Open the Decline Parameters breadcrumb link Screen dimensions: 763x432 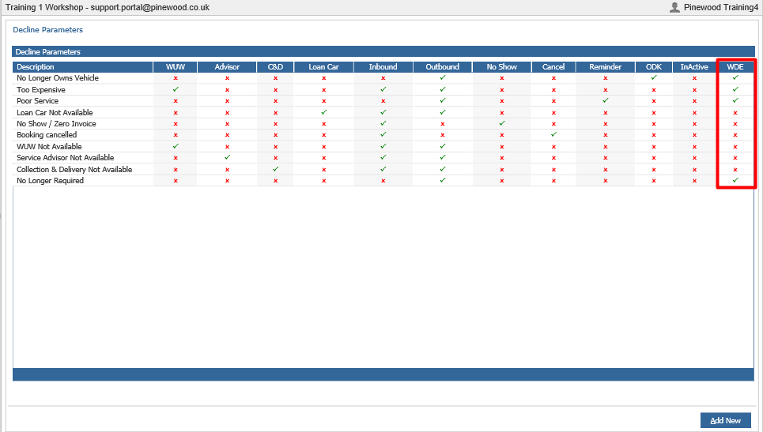(x=47, y=30)
